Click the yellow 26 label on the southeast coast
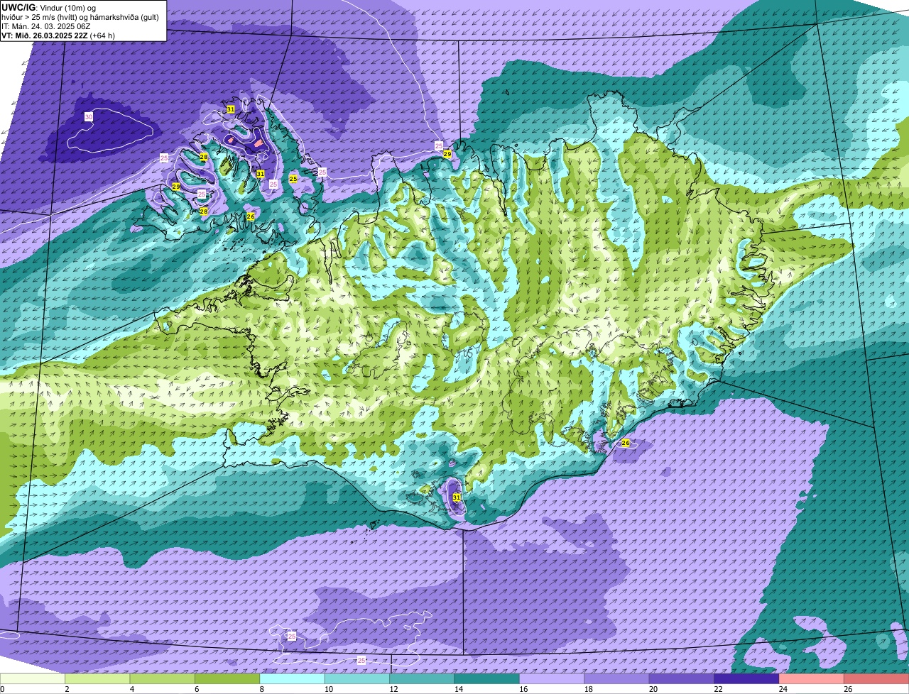The width and height of the screenshot is (909, 694). pyautogui.click(x=626, y=443)
